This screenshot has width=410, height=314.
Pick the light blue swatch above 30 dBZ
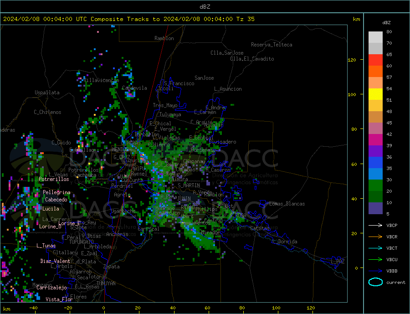coord(375,174)
